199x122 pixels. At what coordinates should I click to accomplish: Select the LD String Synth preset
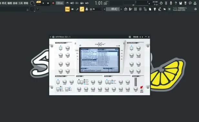[x=103, y=65]
